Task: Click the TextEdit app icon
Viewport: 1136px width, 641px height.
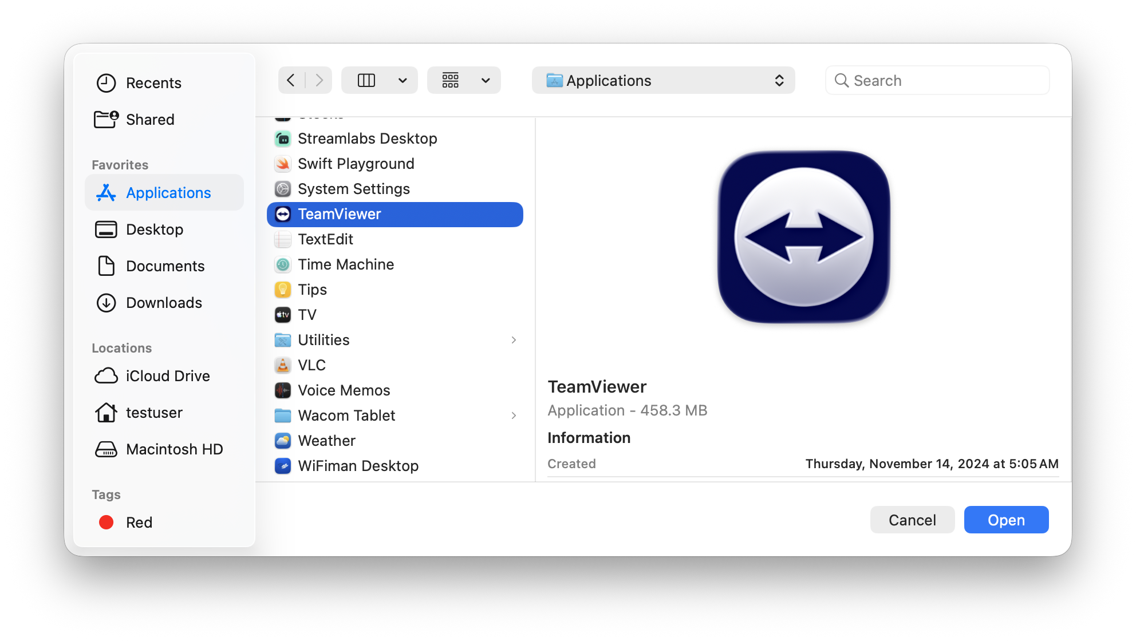Action: point(283,239)
